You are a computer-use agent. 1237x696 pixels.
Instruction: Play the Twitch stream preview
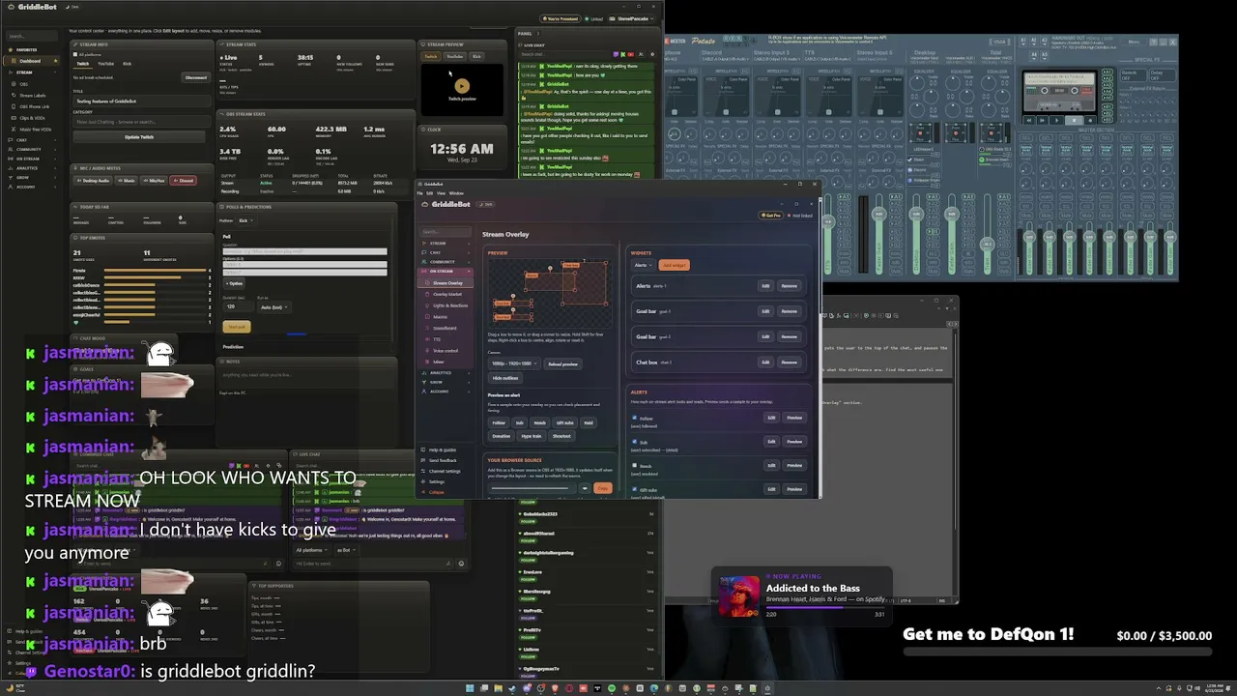click(x=462, y=86)
